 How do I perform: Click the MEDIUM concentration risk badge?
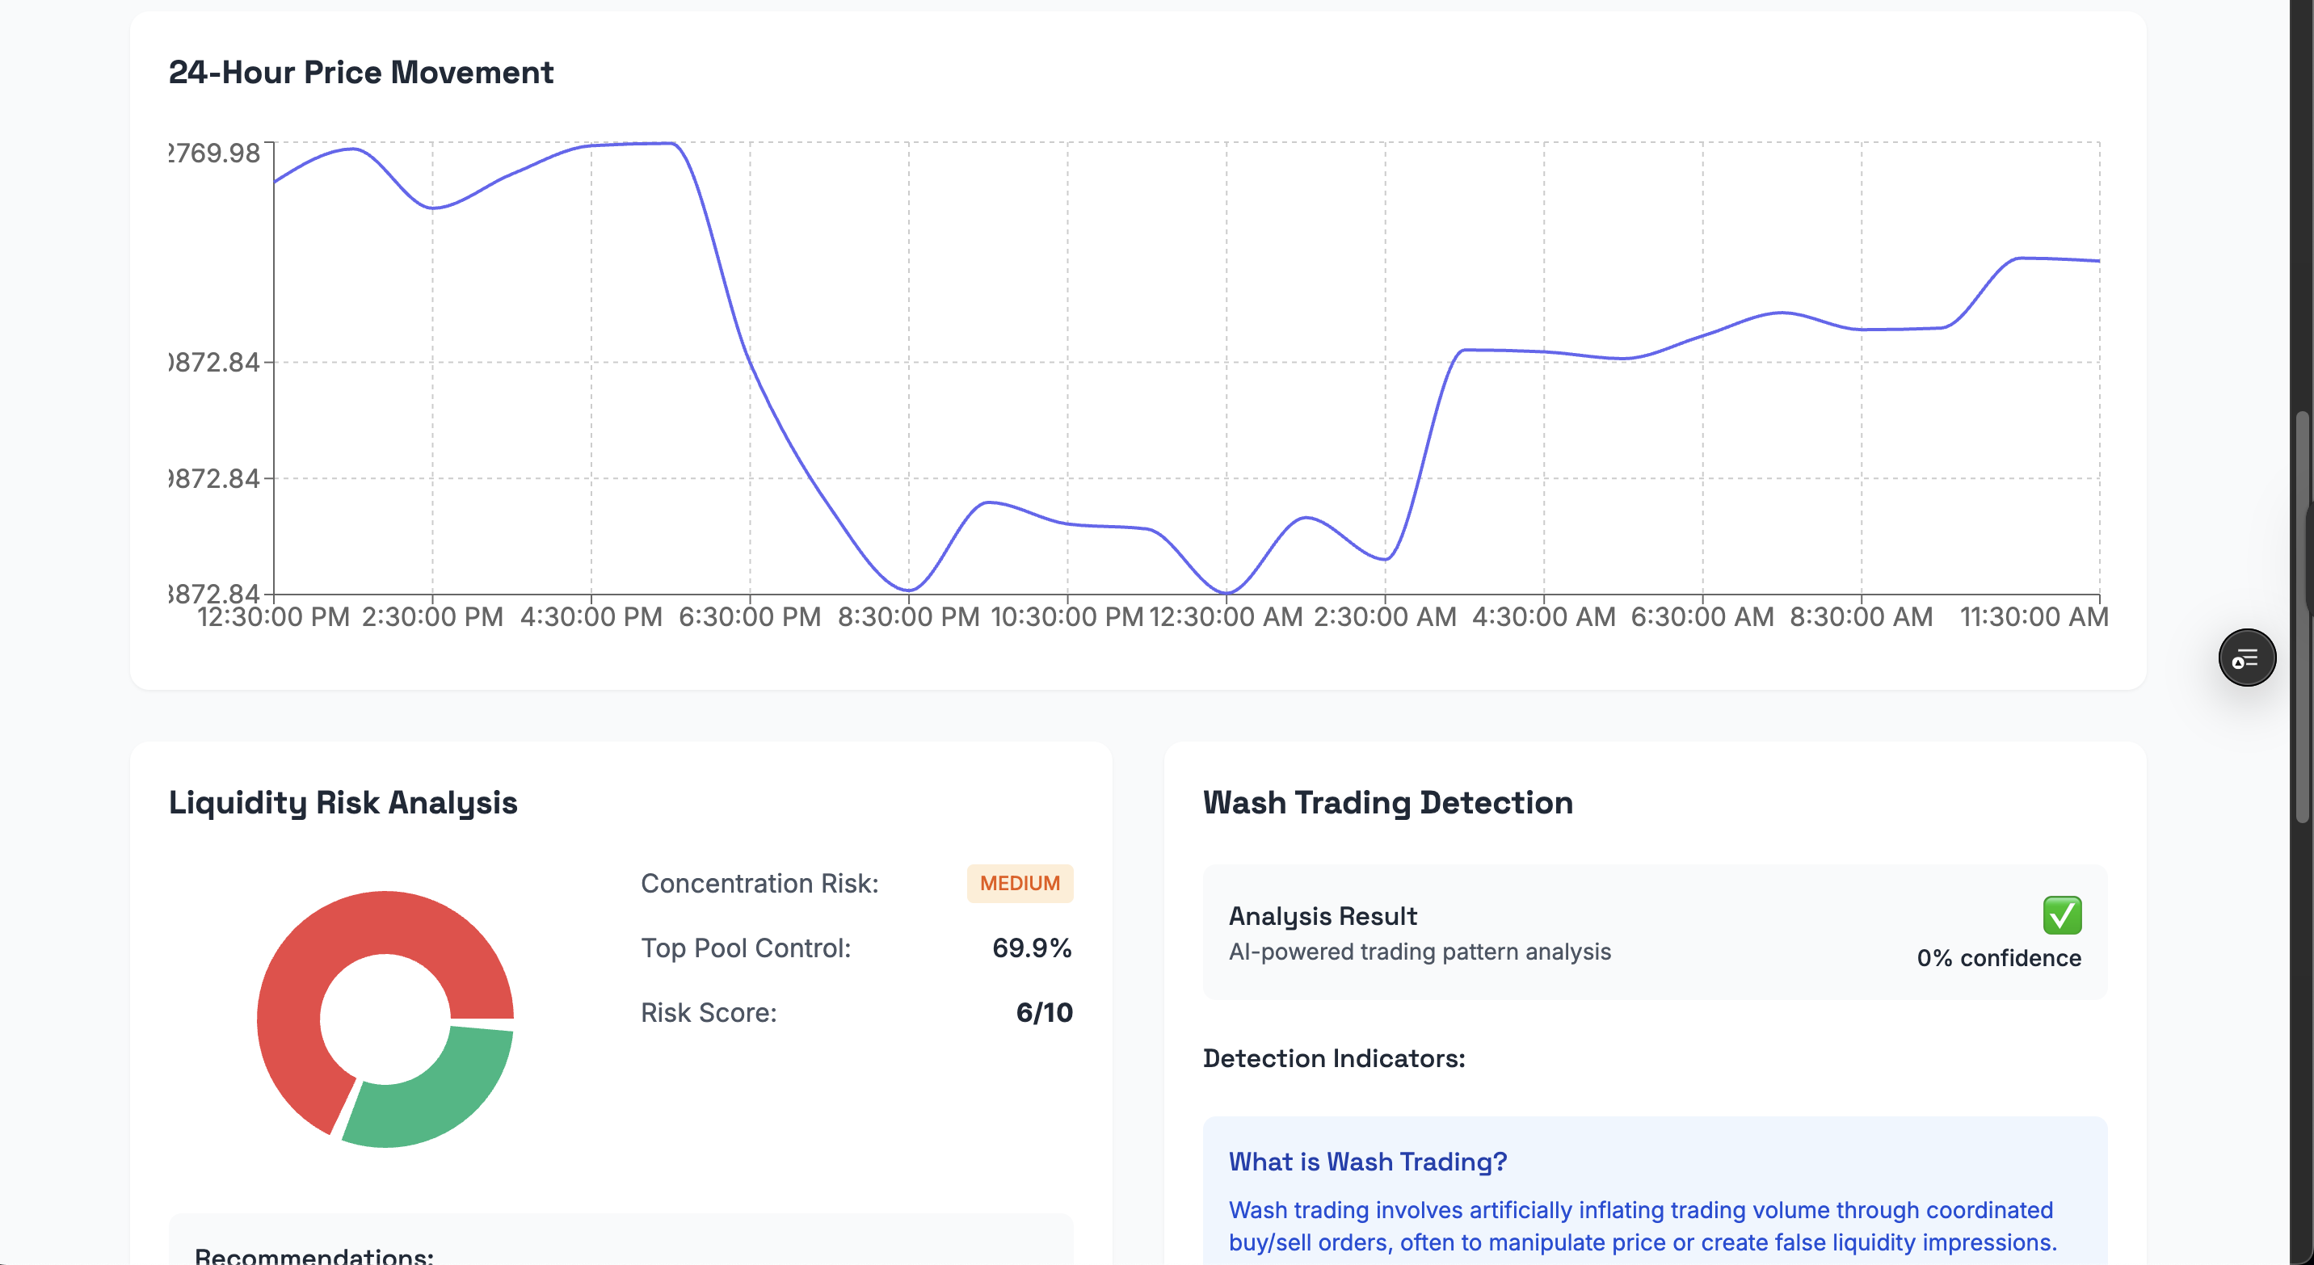(x=1019, y=884)
